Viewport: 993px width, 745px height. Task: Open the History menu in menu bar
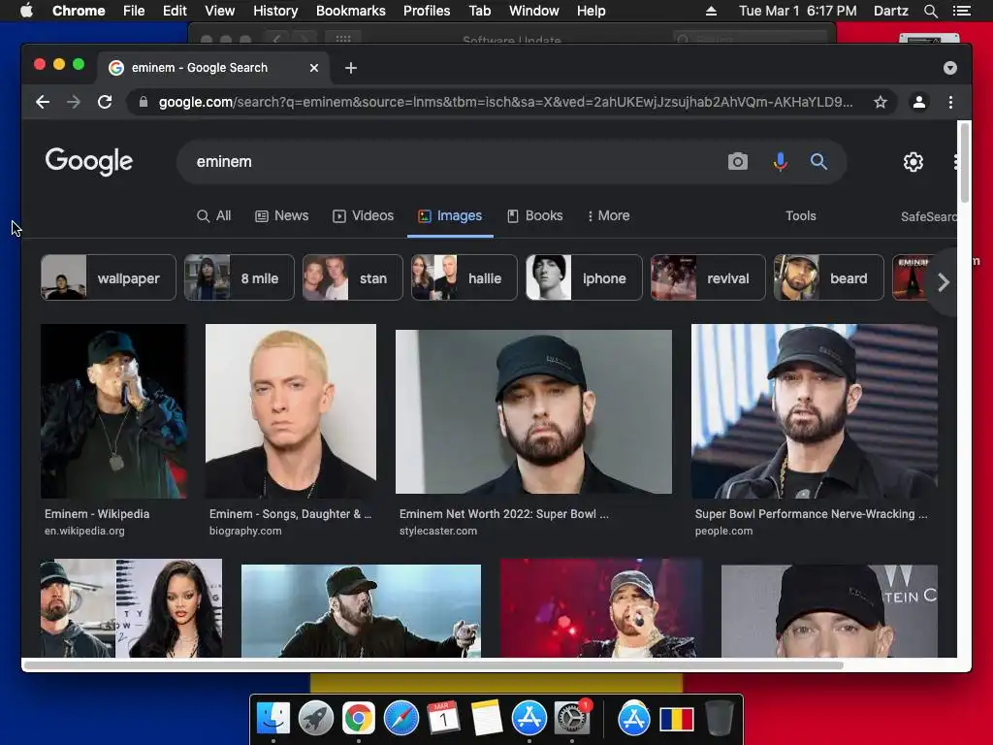(x=274, y=11)
